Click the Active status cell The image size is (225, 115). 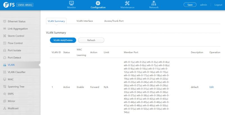click(x=67, y=87)
